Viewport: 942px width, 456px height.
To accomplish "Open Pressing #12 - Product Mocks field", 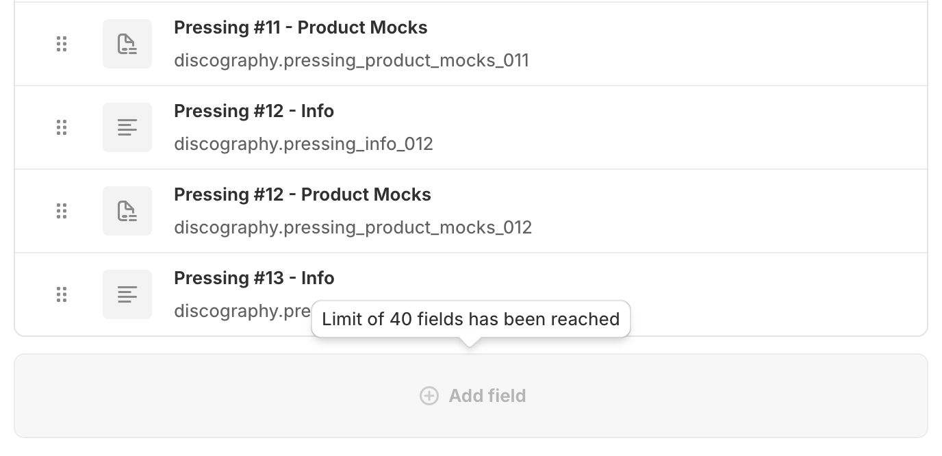I will pos(302,194).
